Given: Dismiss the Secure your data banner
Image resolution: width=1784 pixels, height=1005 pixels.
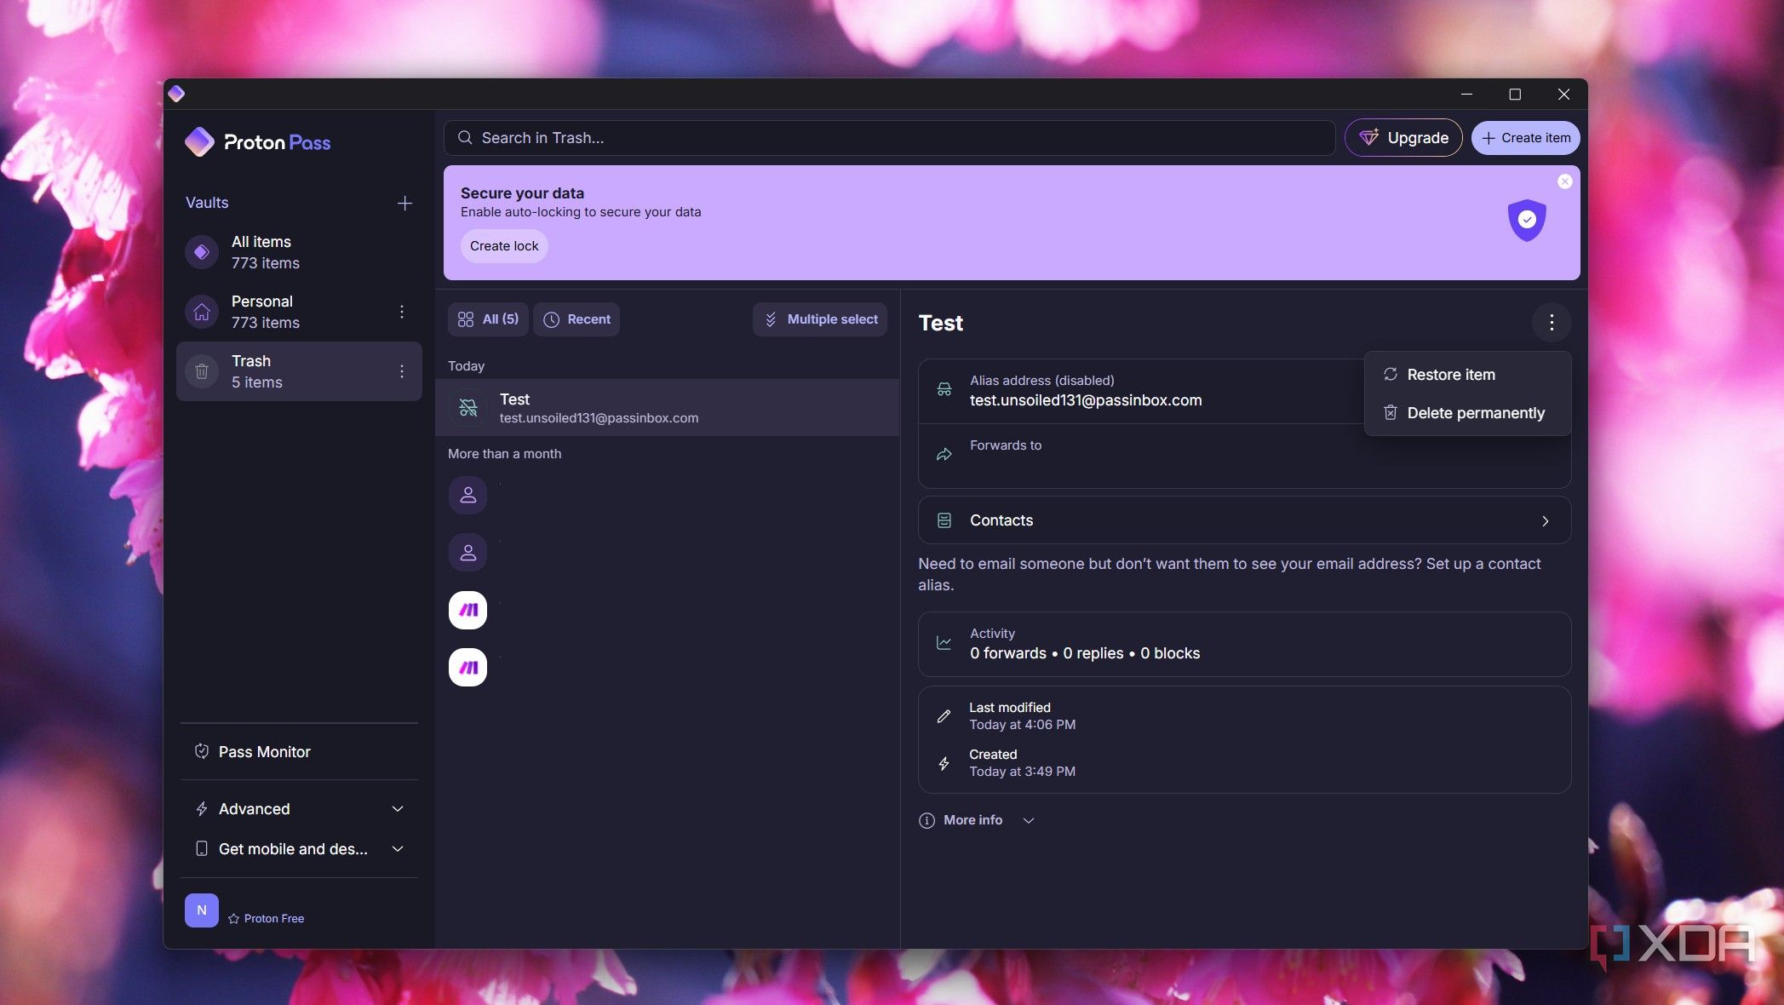Looking at the screenshot, I should coord(1564,181).
